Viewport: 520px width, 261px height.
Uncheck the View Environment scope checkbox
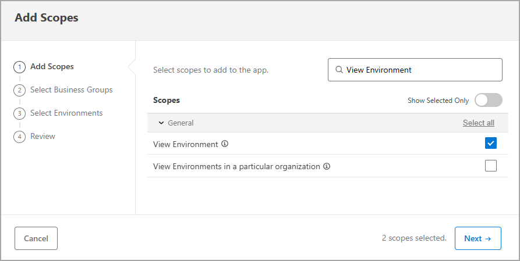pos(491,144)
